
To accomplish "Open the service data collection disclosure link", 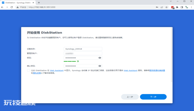I will click(x=157, y=70).
